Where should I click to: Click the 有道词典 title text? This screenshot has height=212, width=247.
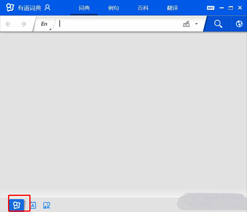click(29, 8)
